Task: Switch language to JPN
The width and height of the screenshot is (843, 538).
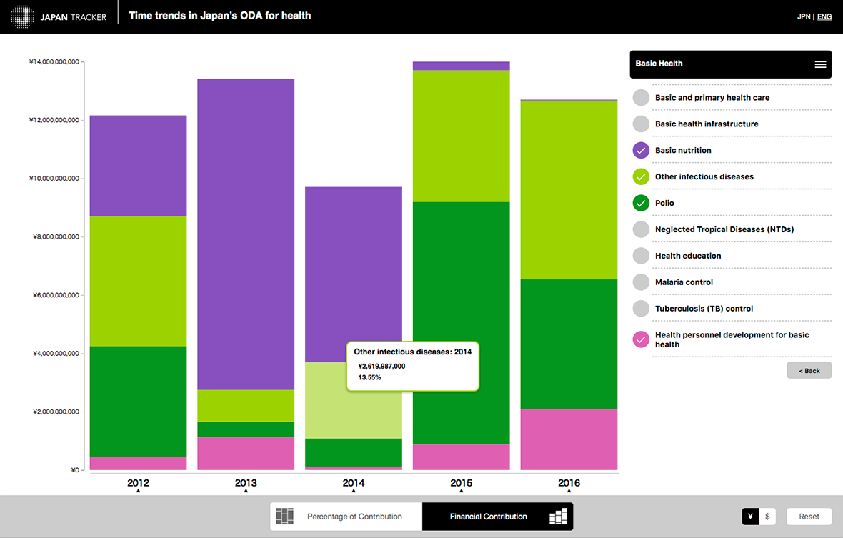Action: tap(804, 16)
